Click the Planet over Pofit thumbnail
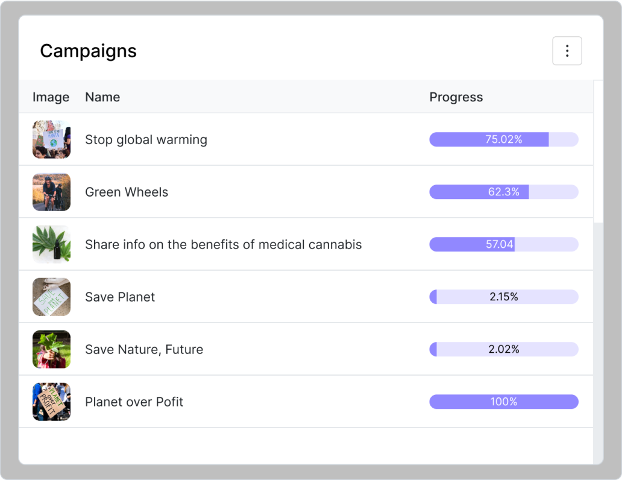The width and height of the screenshot is (622, 480). (51, 402)
